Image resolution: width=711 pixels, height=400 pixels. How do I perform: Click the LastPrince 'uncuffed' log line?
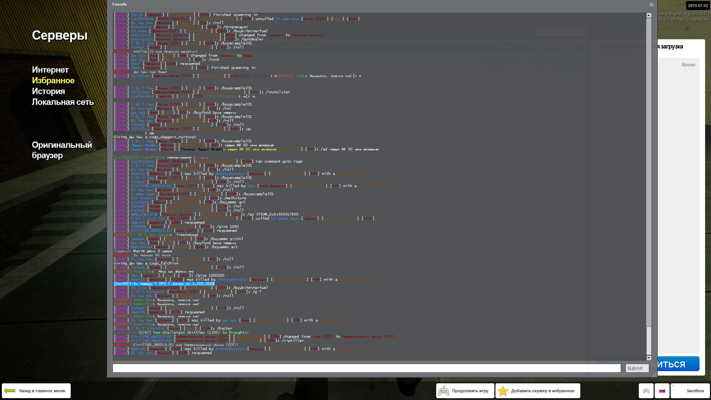tap(237, 19)
